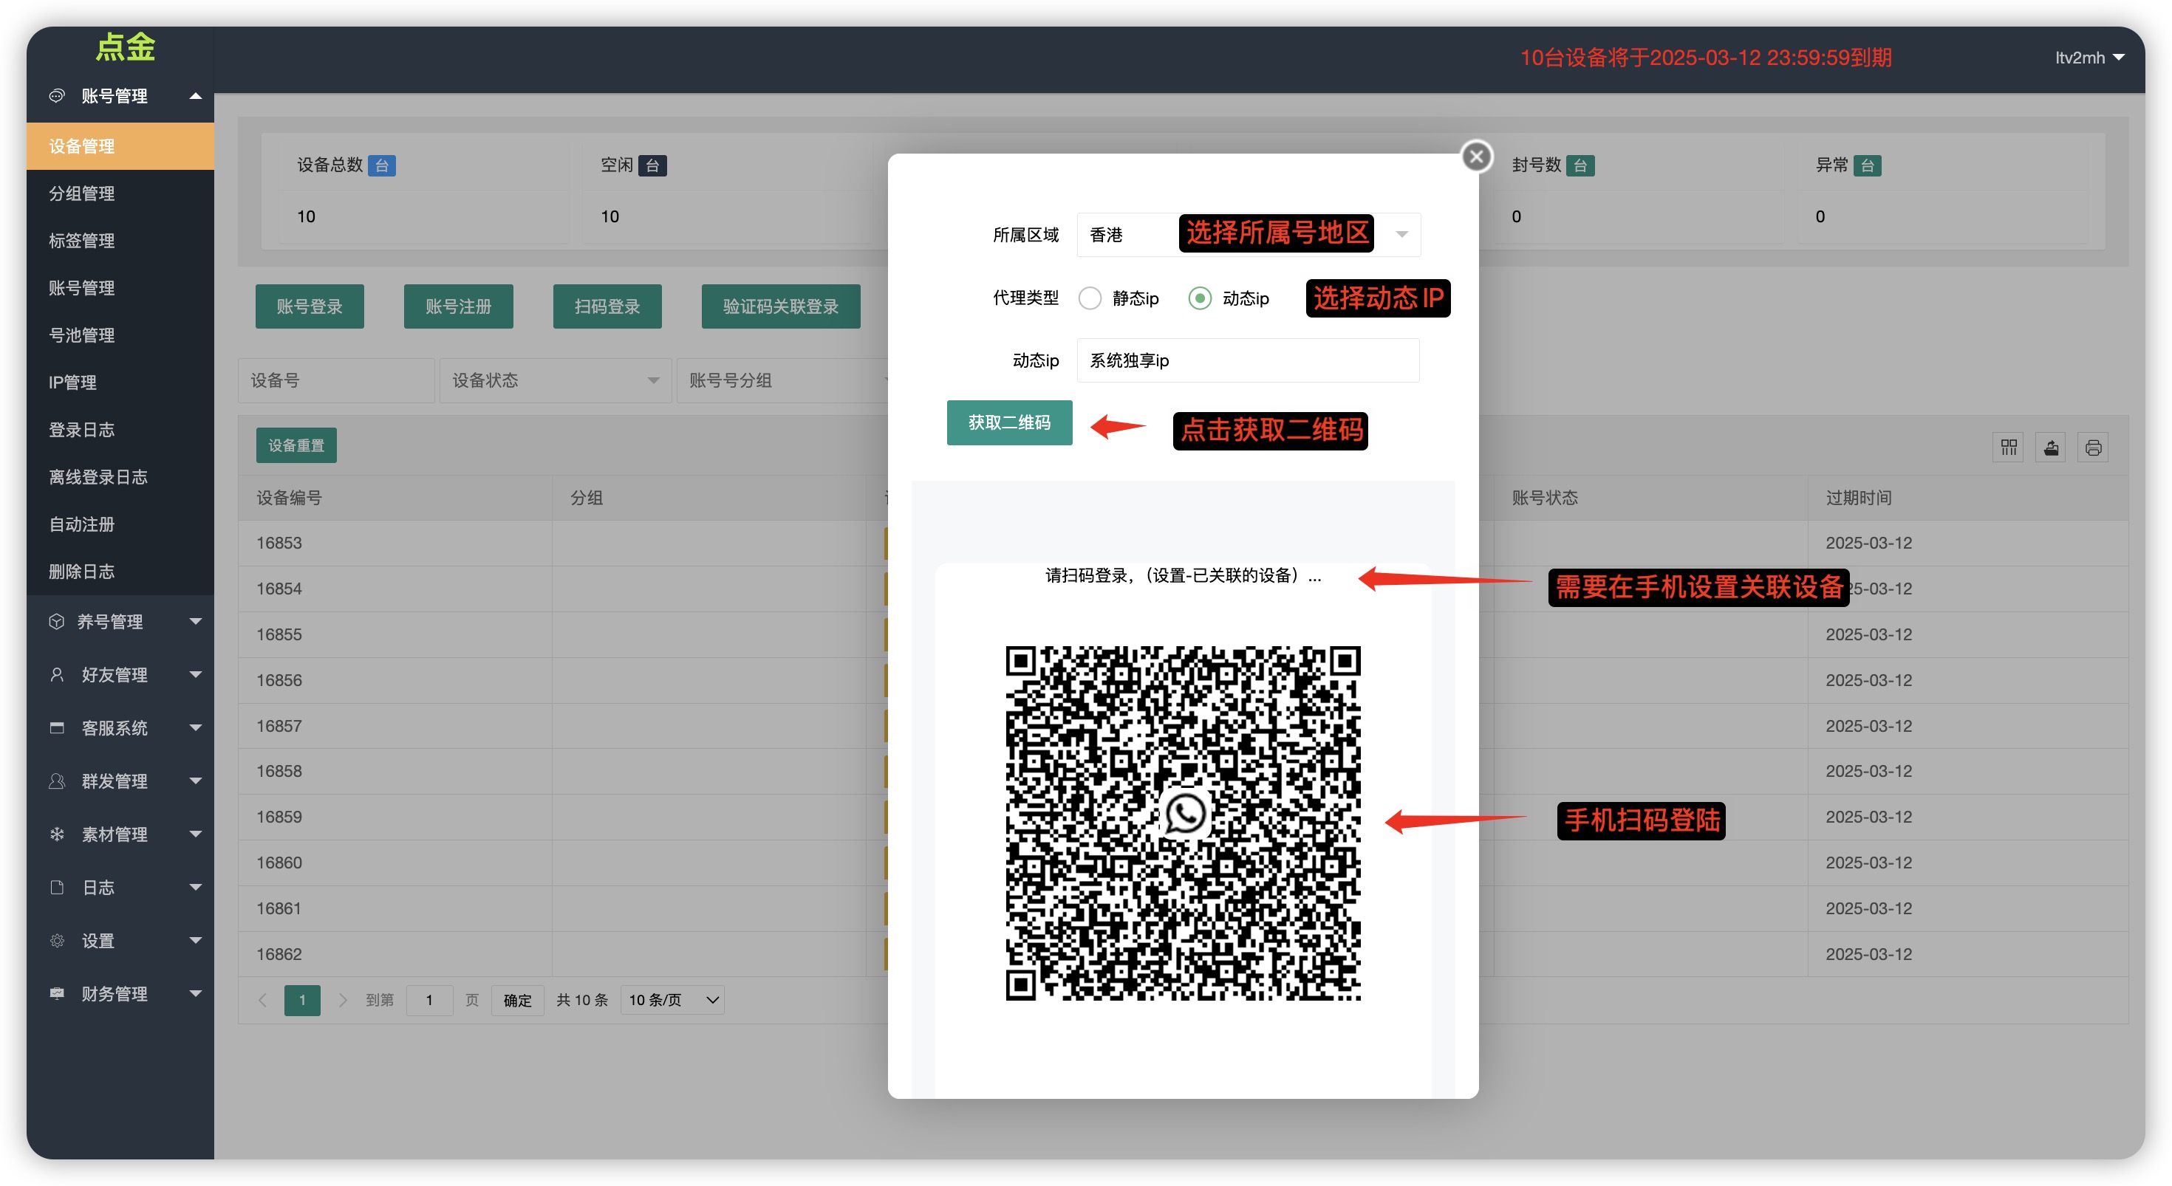Click the print table icon

tap(2093, 447)
